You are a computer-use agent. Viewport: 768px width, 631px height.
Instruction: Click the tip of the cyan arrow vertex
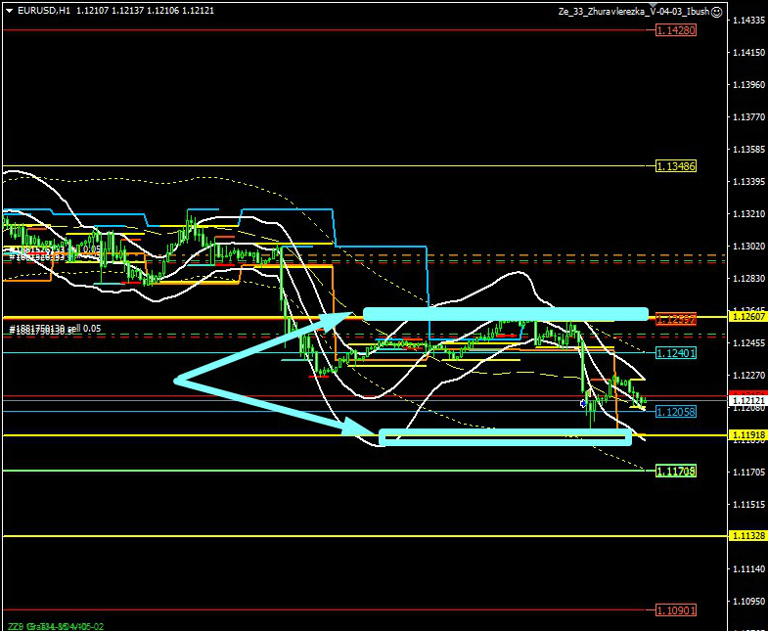point(177,381)
